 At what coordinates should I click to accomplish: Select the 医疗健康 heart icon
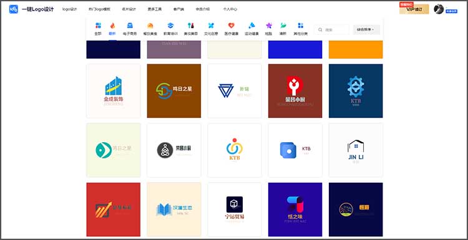tap(232, 26)
